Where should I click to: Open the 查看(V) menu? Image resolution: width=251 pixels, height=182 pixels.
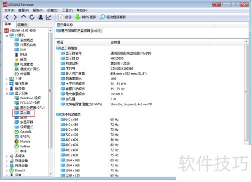(x=24, y=11)
